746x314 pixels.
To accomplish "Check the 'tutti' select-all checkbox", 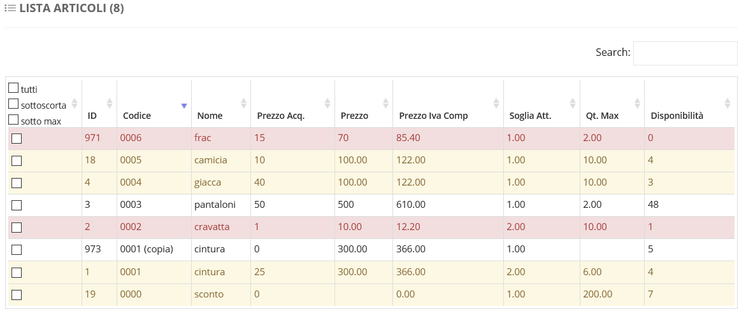I will (x=13, y=88).
